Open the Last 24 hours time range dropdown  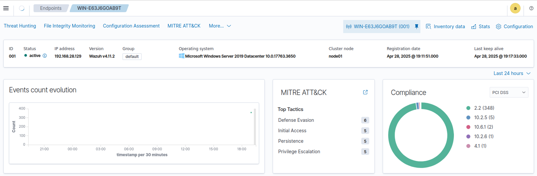[x=512, y=73]
